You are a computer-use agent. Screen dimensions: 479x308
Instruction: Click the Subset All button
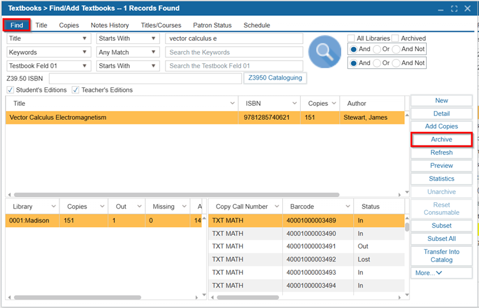click(441, 238)
